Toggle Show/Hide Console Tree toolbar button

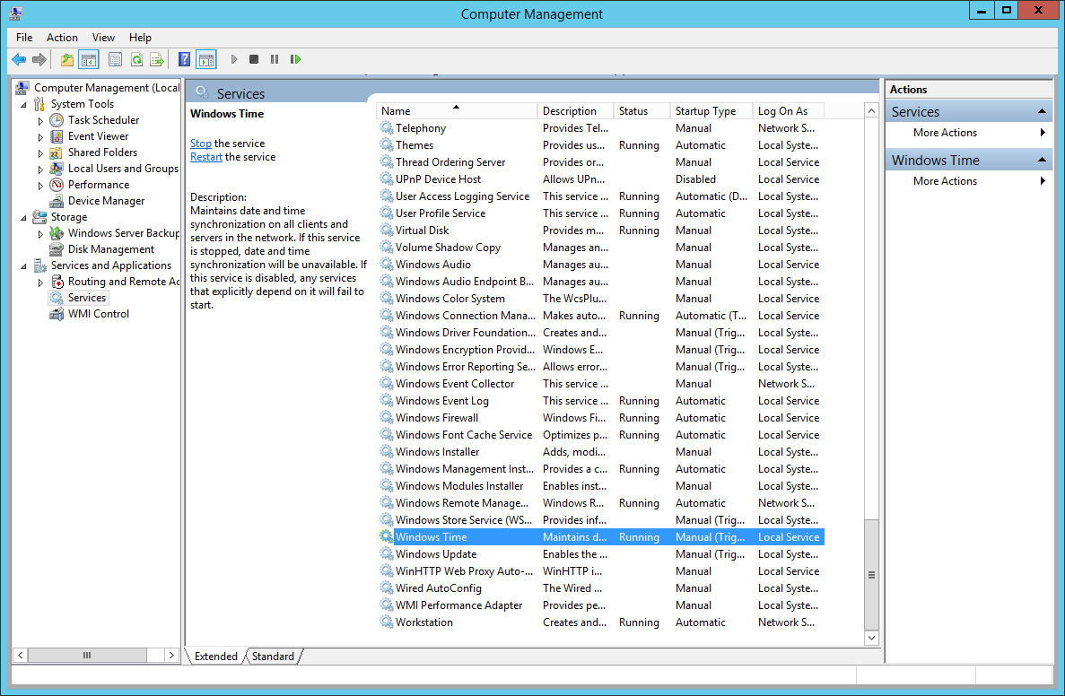click(88, 60)
